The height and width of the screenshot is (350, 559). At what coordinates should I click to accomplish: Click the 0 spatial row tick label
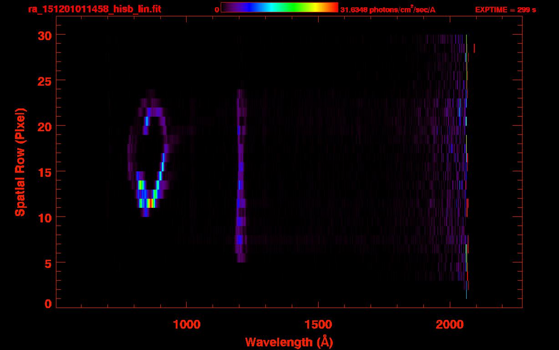49,304
